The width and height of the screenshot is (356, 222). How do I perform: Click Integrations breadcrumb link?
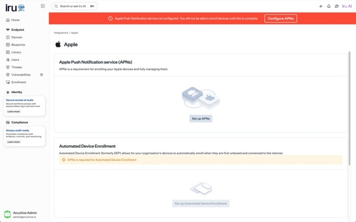point(61,33)
